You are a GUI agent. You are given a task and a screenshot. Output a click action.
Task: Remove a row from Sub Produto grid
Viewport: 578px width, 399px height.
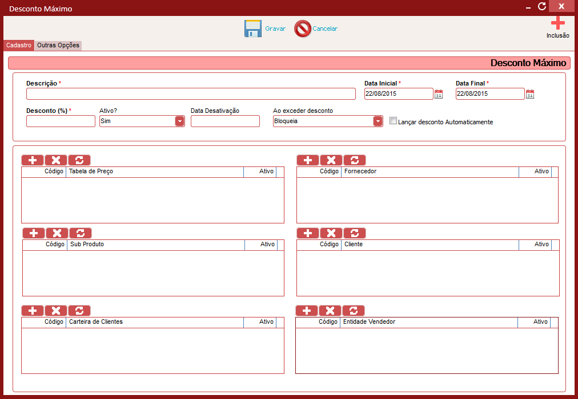(x=57, y=233)
